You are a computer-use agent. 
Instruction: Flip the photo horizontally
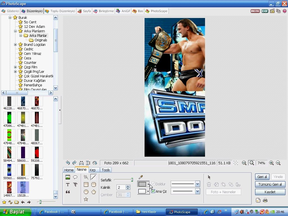point(81,163)
